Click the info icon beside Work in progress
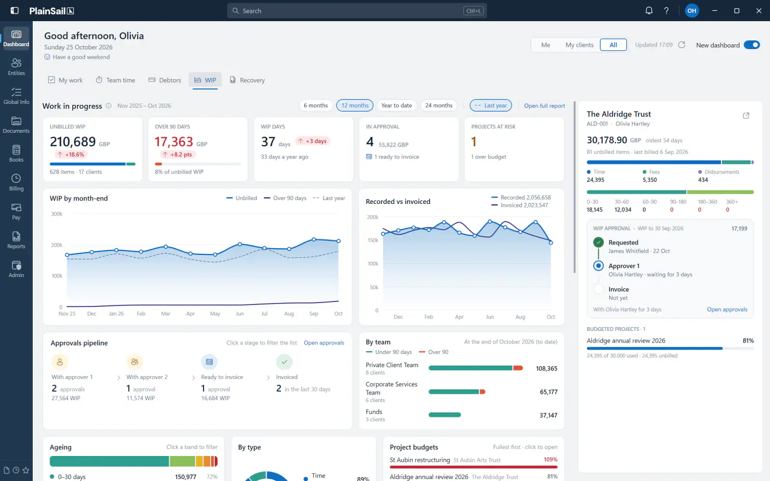 click(x=109, y=106)
